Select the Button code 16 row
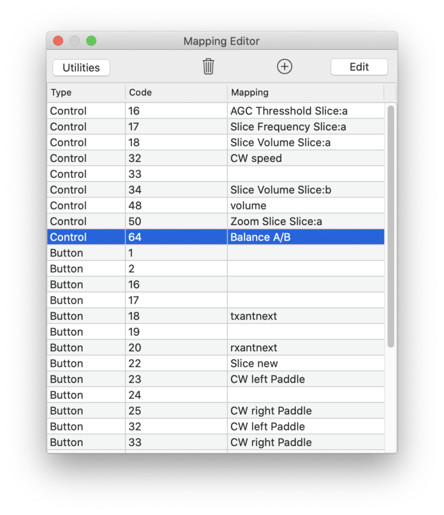Screen dimensions: 444x515 [x=216, y=285]
